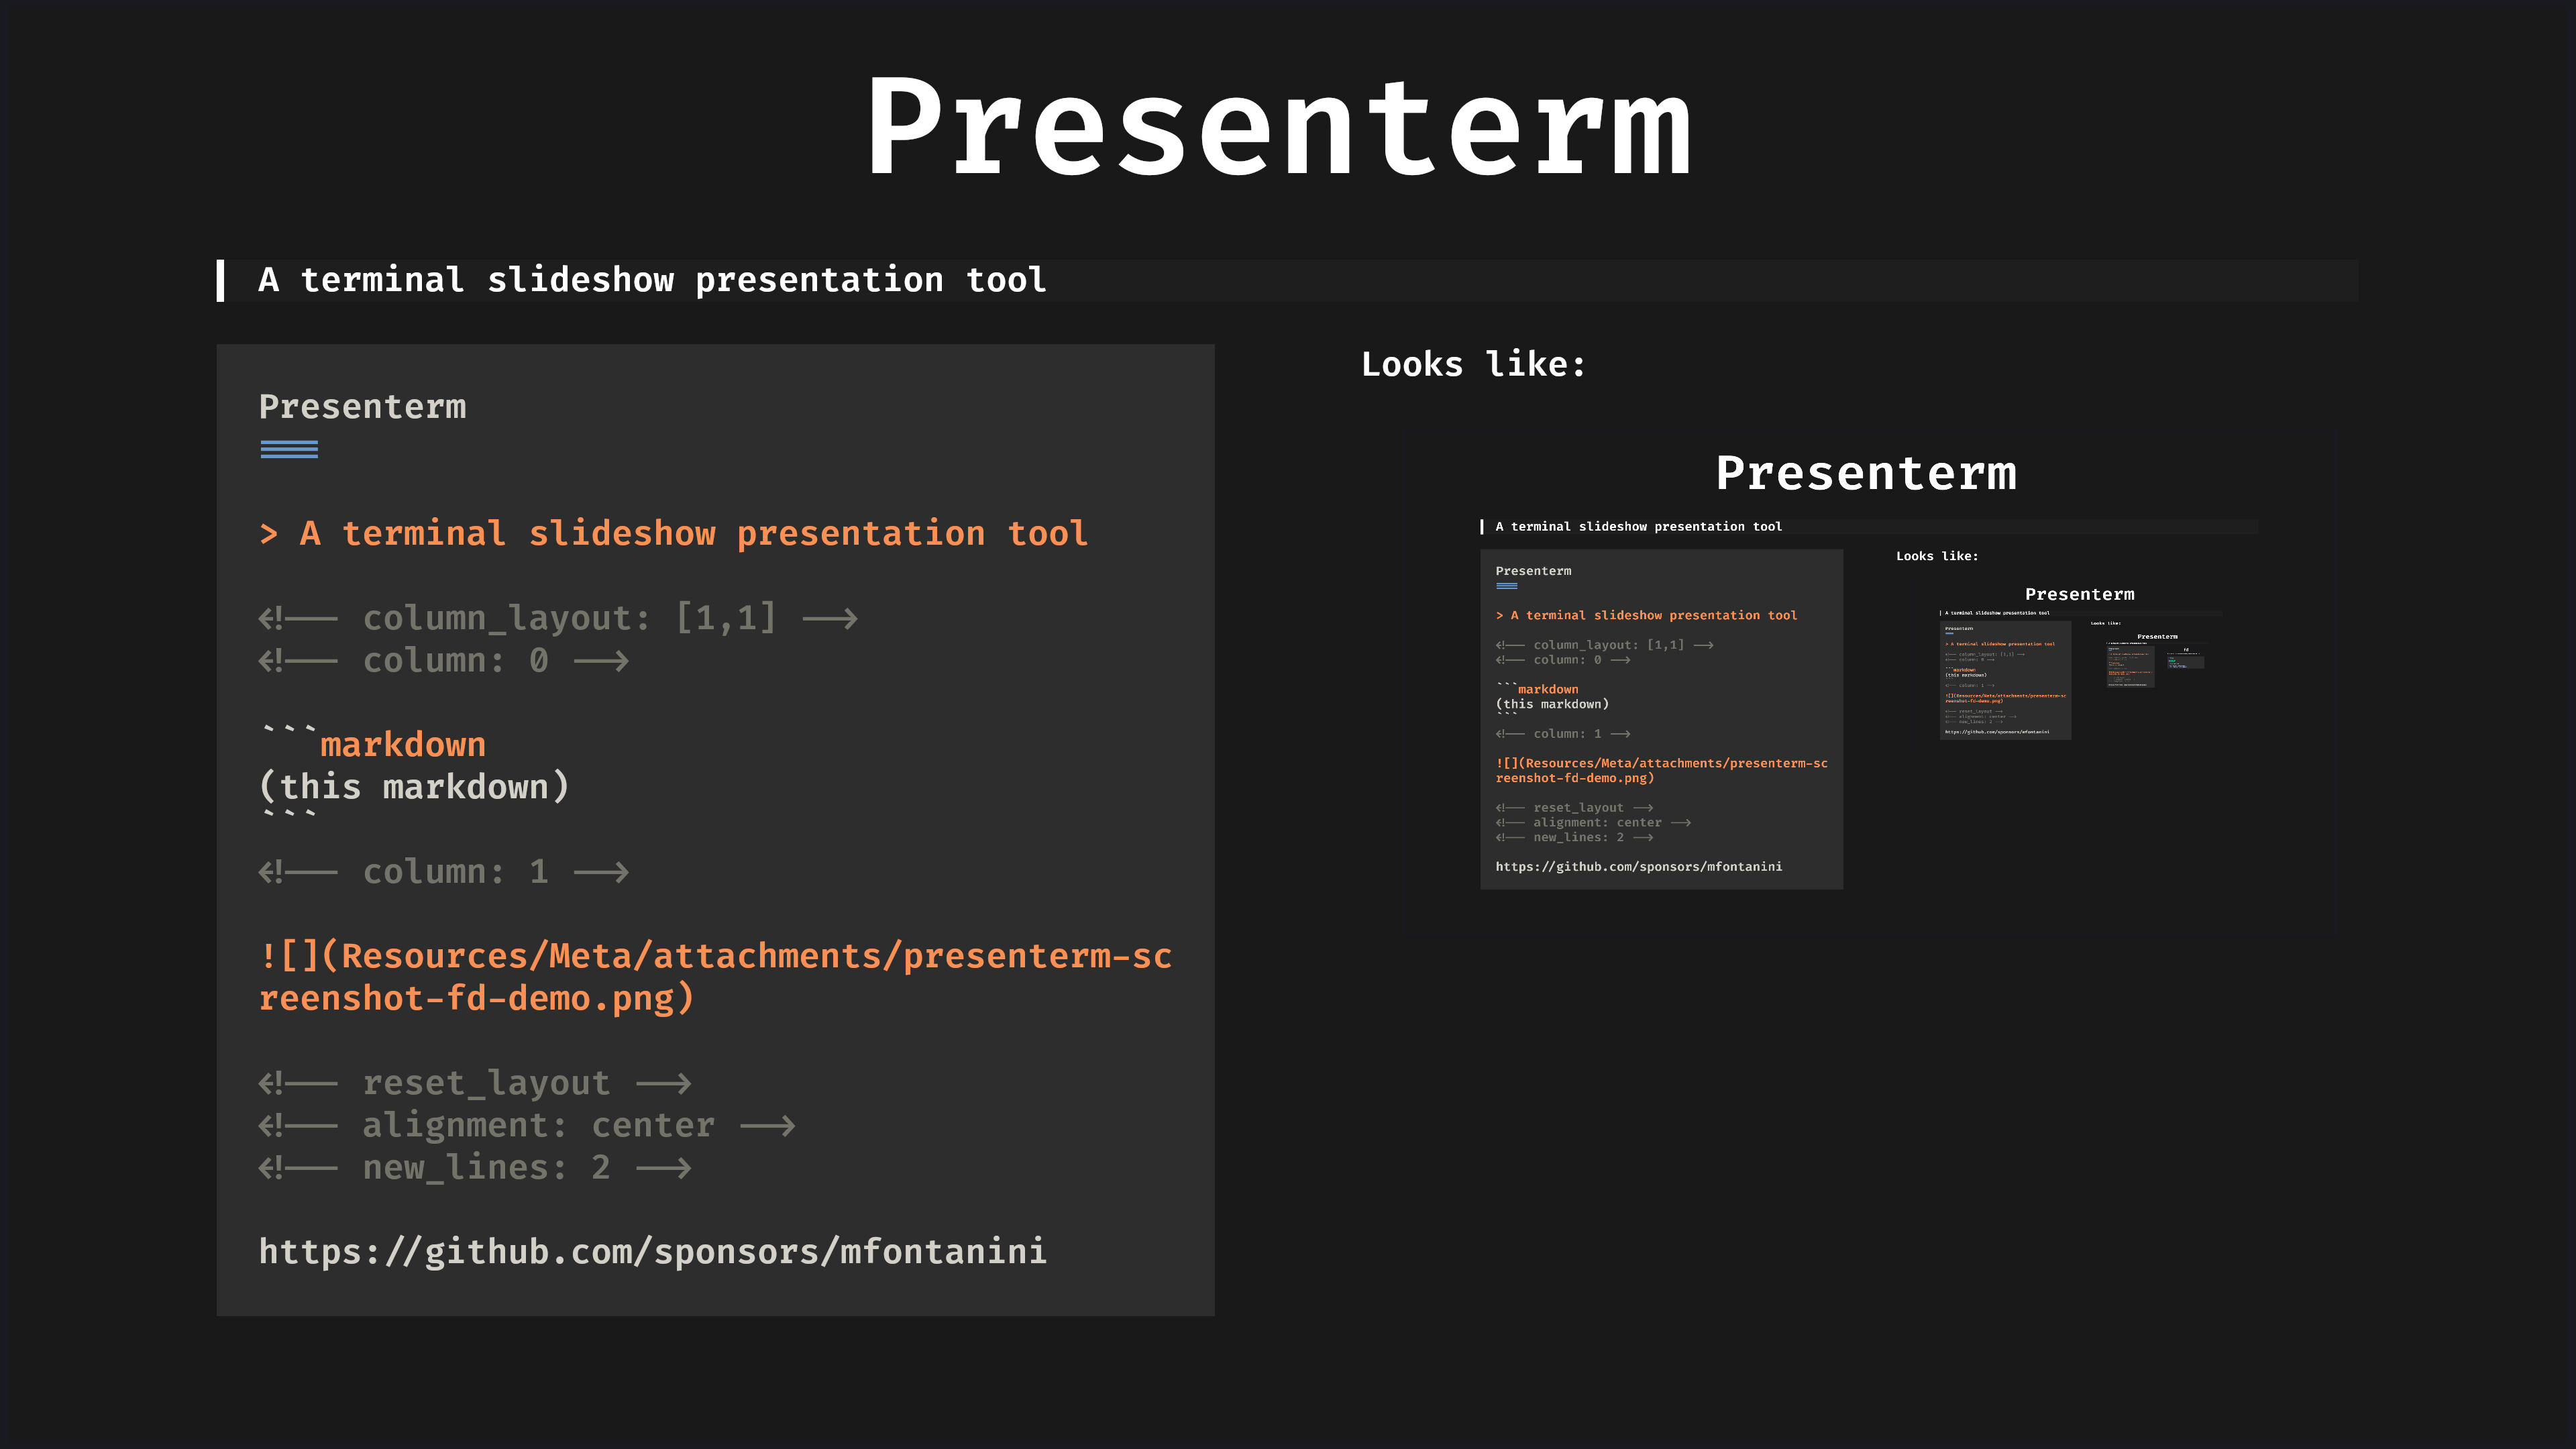Click the large orange "![](Resources/Meta/attachments/presenterm-sc" image path
This screenshot has height=1449, width=2576.
click(715, 956)
